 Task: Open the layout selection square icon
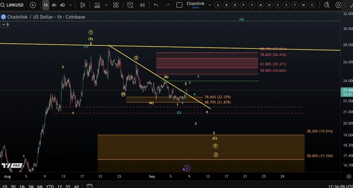coord(179,5)
